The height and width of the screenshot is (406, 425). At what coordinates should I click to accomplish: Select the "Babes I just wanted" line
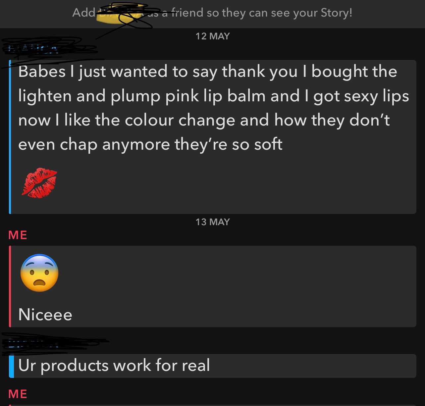tap(207, 72)
